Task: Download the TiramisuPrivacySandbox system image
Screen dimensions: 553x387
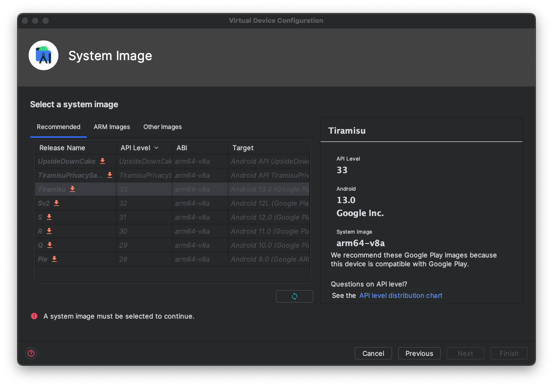Action: (x=110, y=175)
